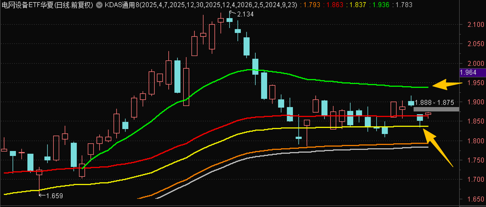Click the 1.950 price axis label
The image size is (486, 207).
tap(476, 83)
